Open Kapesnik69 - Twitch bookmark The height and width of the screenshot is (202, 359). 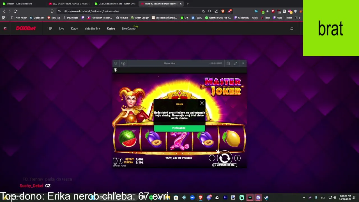coord(246,18)
